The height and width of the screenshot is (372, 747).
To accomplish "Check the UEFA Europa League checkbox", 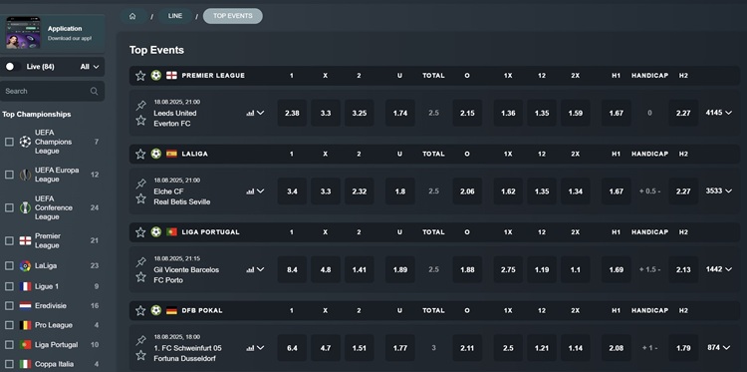I will (9, 175).
